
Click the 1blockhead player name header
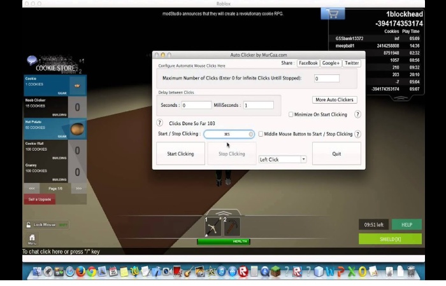point(404,14)
